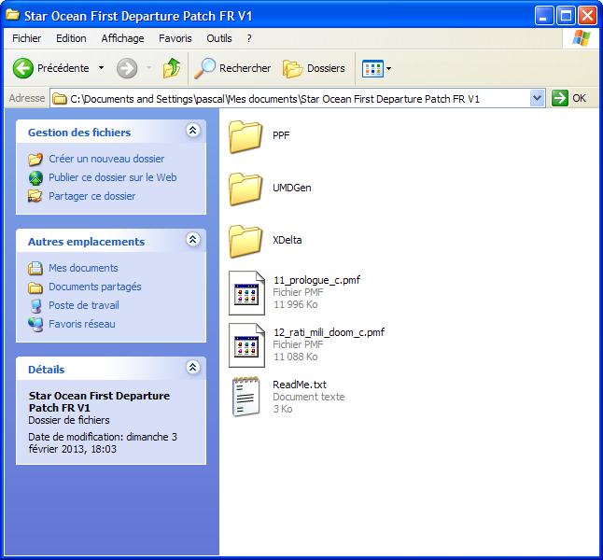
Task: Collapse the Gestion des fichiers panel
Action: [192, 131]
